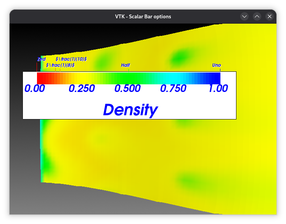Pick the green section of the color bar

pyautogui.click(x=126, y=78)
